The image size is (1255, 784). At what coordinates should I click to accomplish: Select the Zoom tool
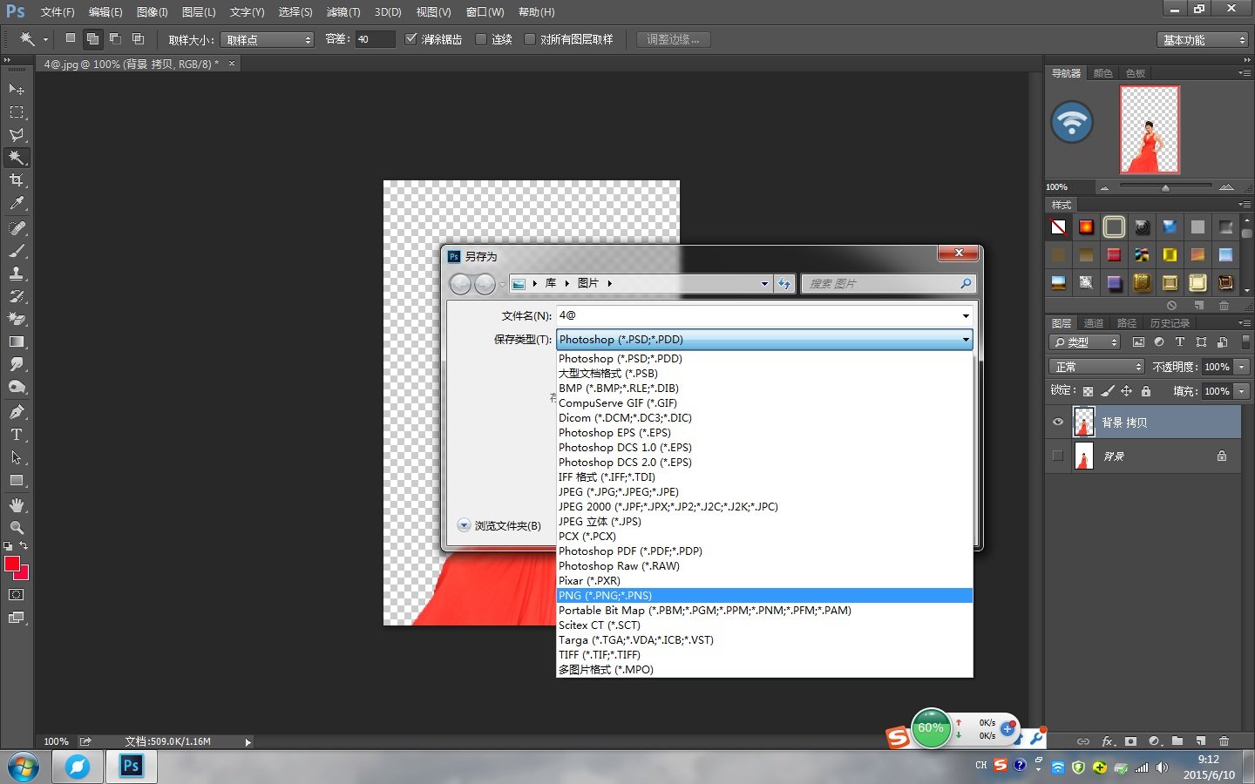(16, 528)
